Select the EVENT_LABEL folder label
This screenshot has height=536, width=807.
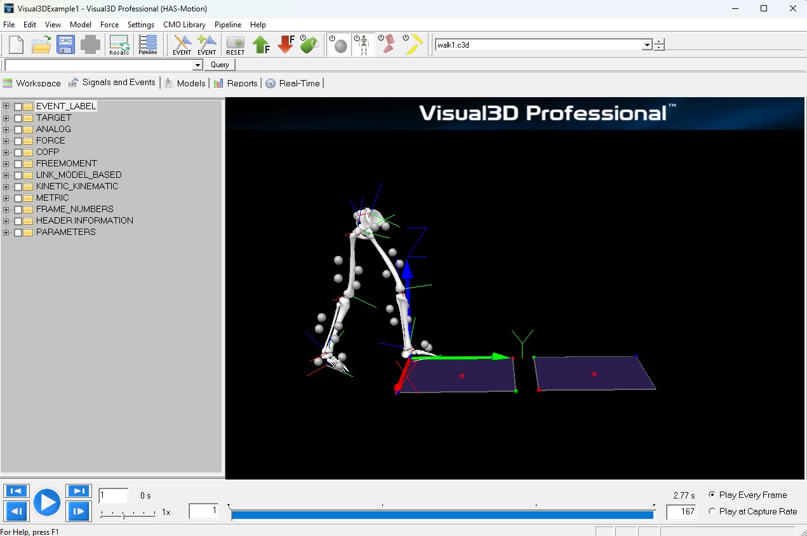tap(66, 106)
